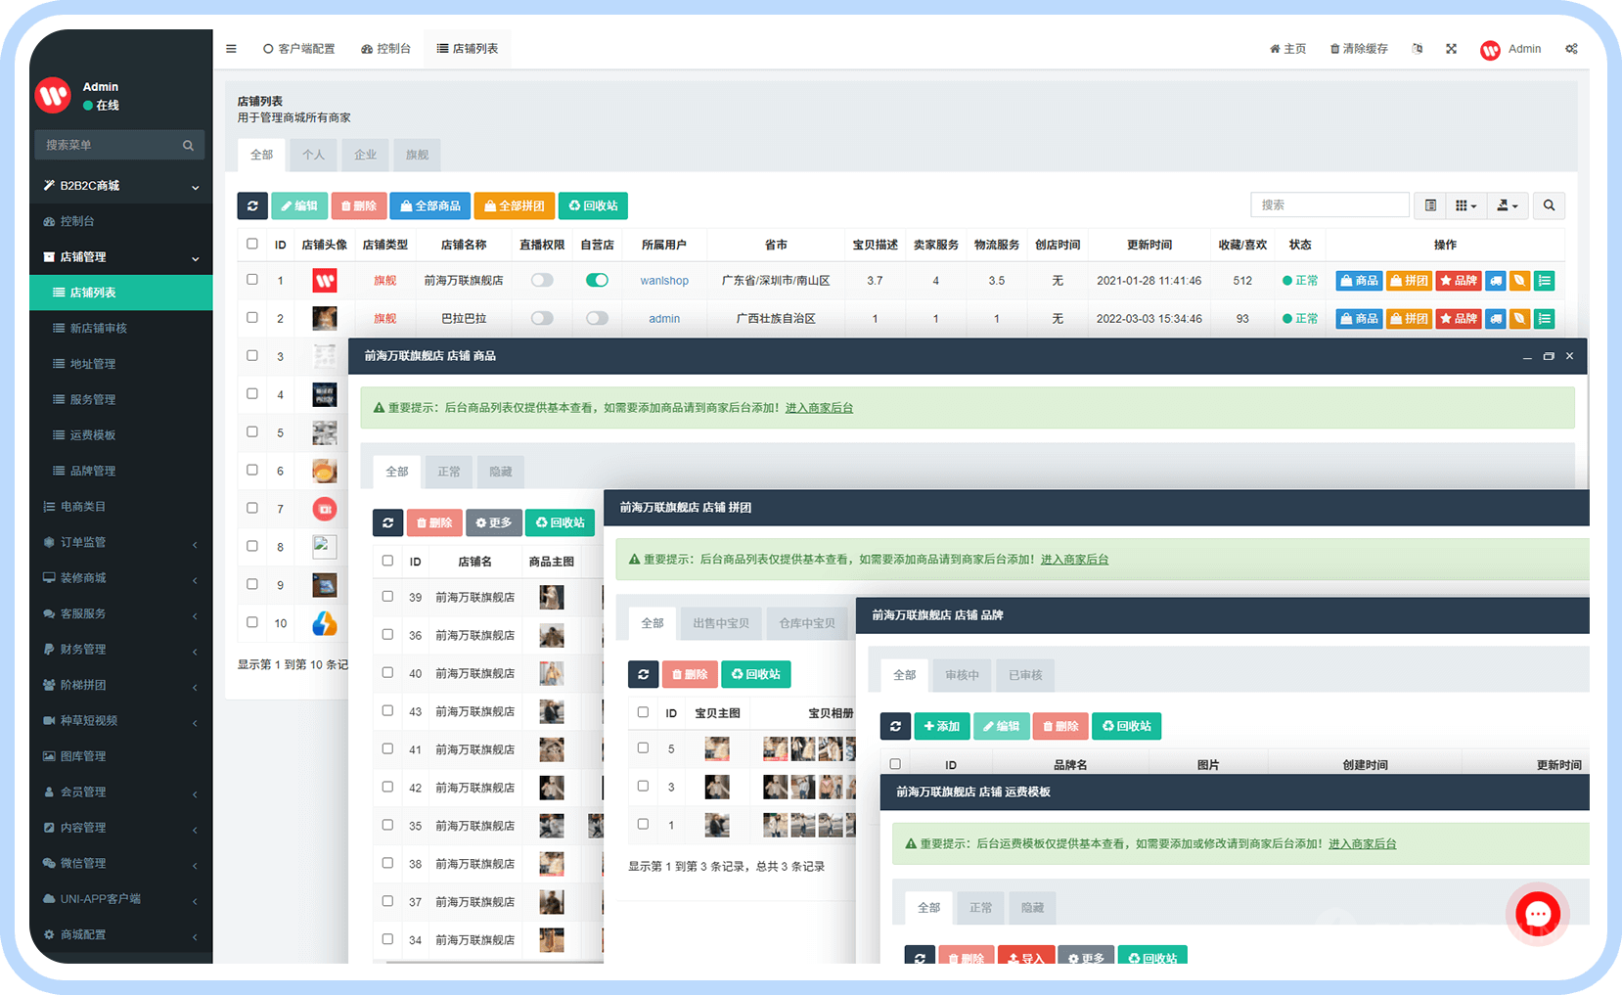Open the column display grid dropdown
The image size is (1622, 995).
[x=1464, y=205]
